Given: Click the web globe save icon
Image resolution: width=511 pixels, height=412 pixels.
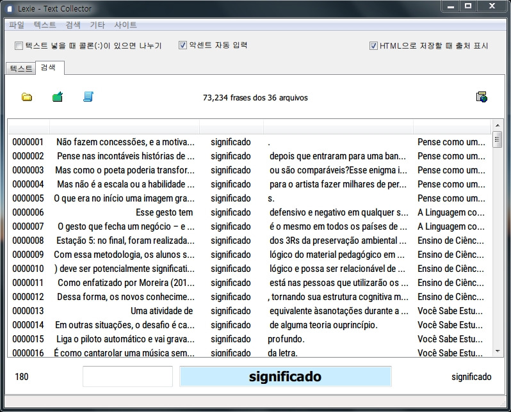Looking at the screenshot, I should click(x=482, y=97).
